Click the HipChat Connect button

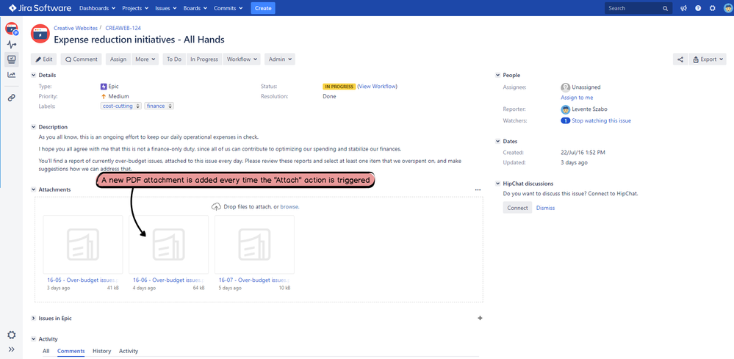(517, 208)
